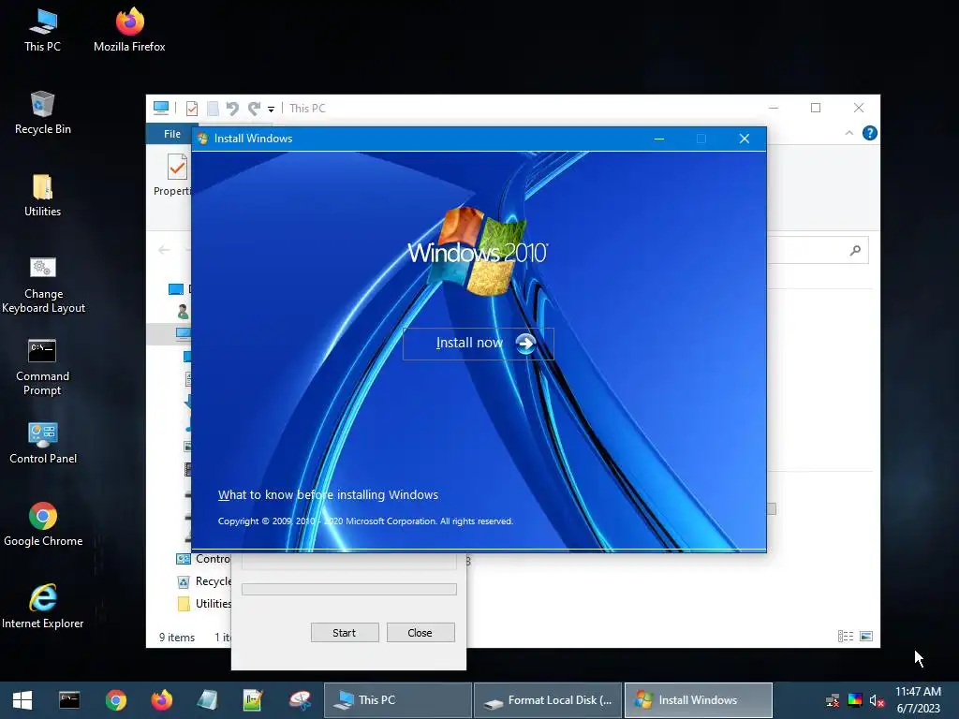Screen dimensions: 959x719
Task: Close the Install Windows window
Action: pyautogui.click(x=745, y=139)
